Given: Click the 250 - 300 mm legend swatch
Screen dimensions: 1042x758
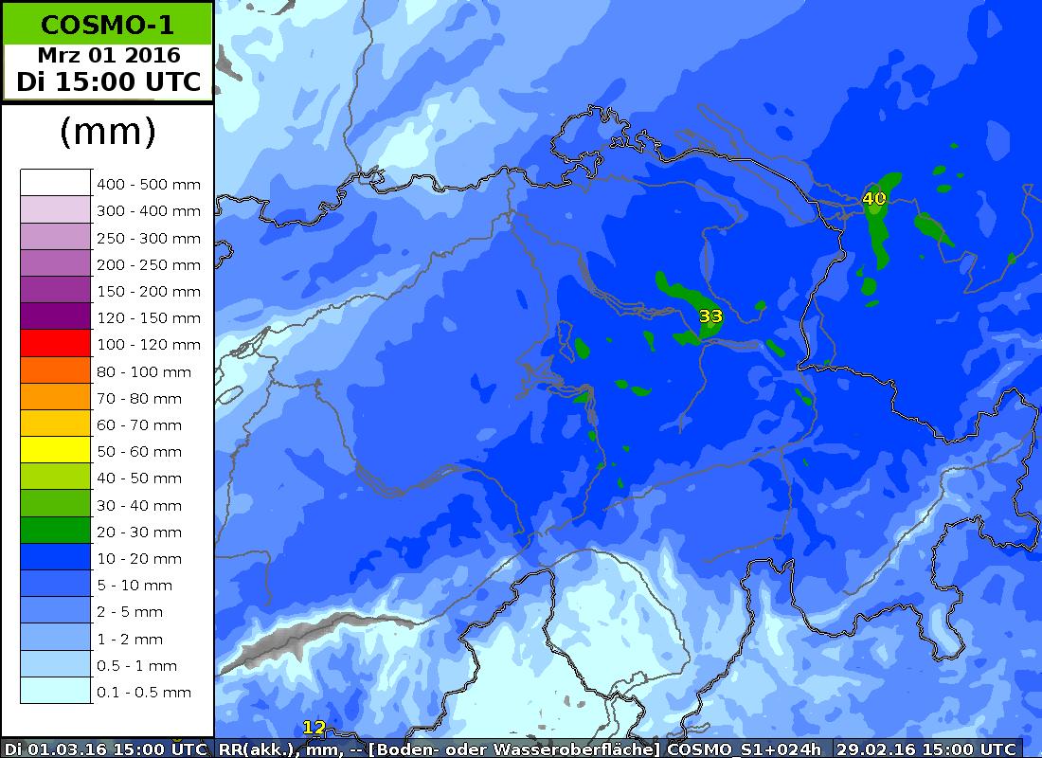Looking at the screenshot, I should tap(56, 236).
